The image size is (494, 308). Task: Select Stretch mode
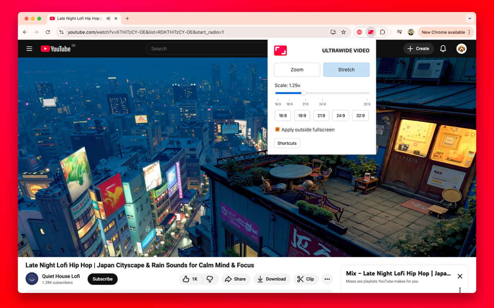(346, 70)
